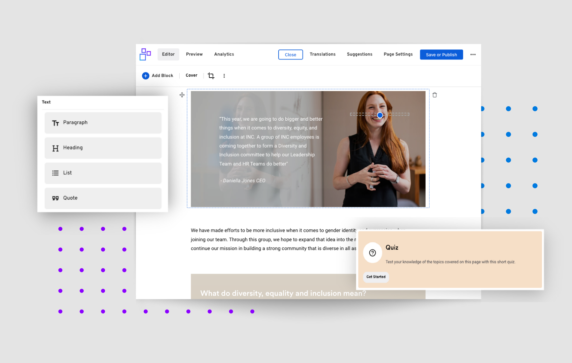Image resolution: width=572 pixels, height=363 pixels.
Task: Click Save or Publish
Action: click(x=441, y=54)
